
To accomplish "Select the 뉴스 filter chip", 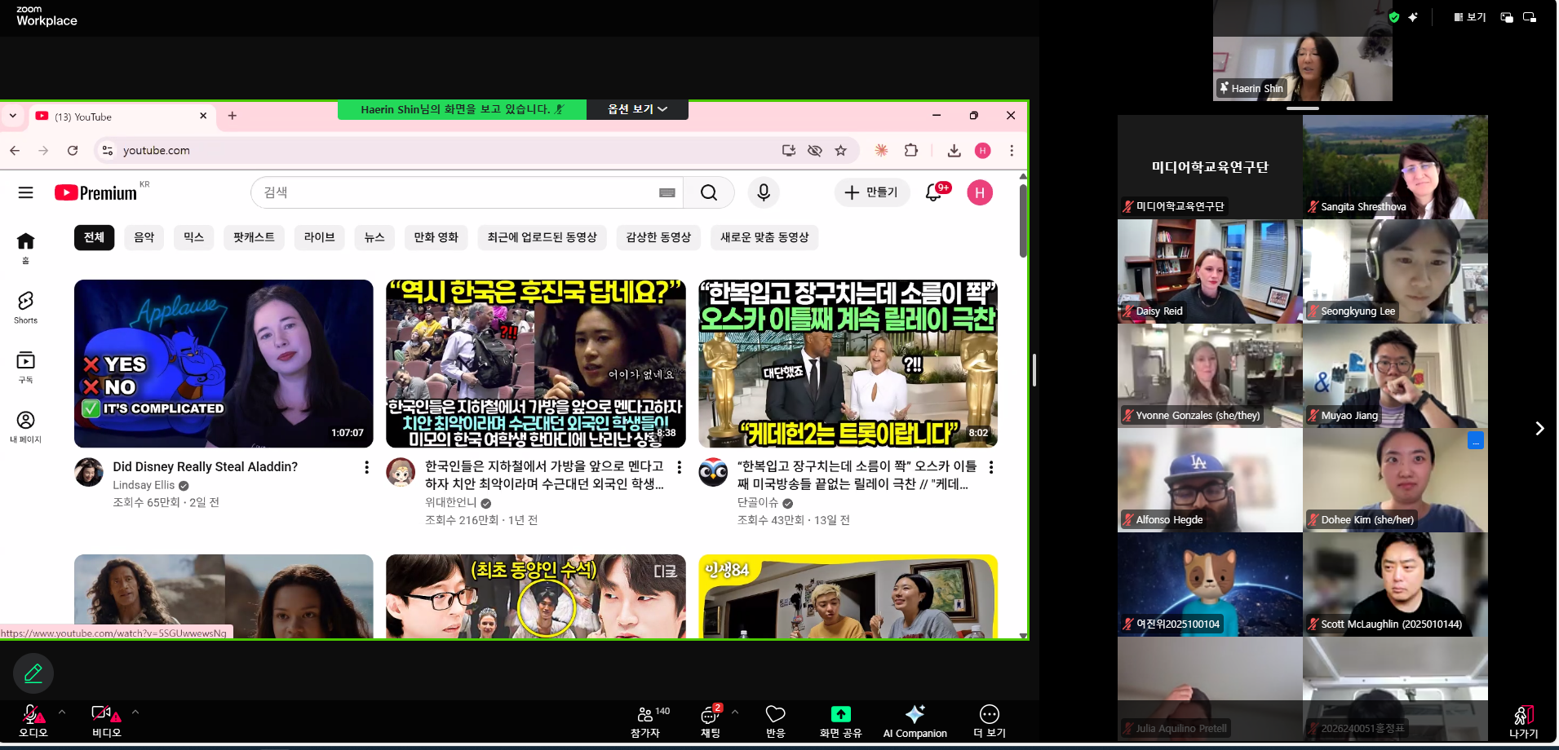I will [x=374, y=237].
